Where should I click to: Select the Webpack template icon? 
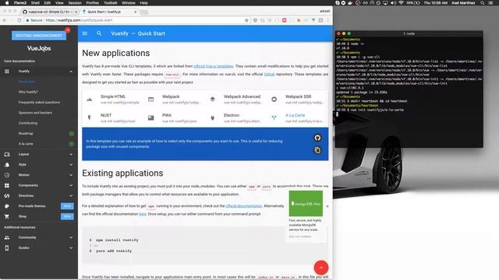tap(150, 100)
